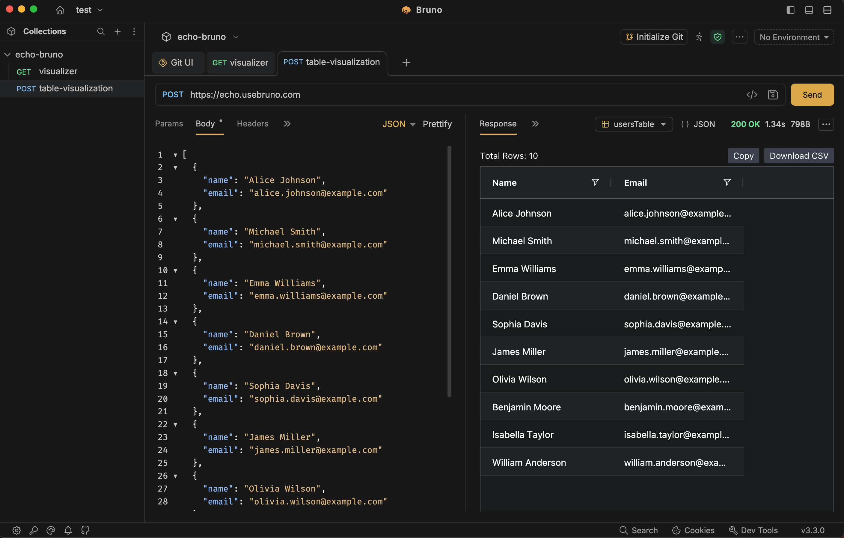Viewport: 844px width, 538px height.
Task: Filter the Email column
Action: click(727, 182)
